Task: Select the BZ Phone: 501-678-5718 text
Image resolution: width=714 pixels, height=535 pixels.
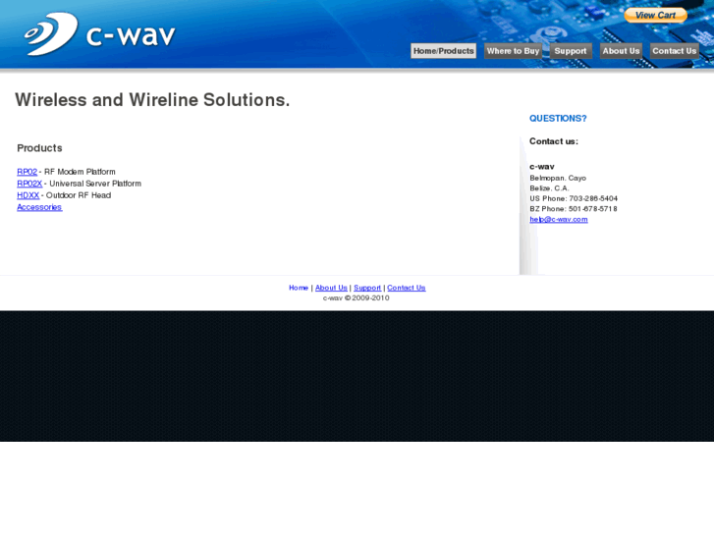Action: click(x=574, y=209)
